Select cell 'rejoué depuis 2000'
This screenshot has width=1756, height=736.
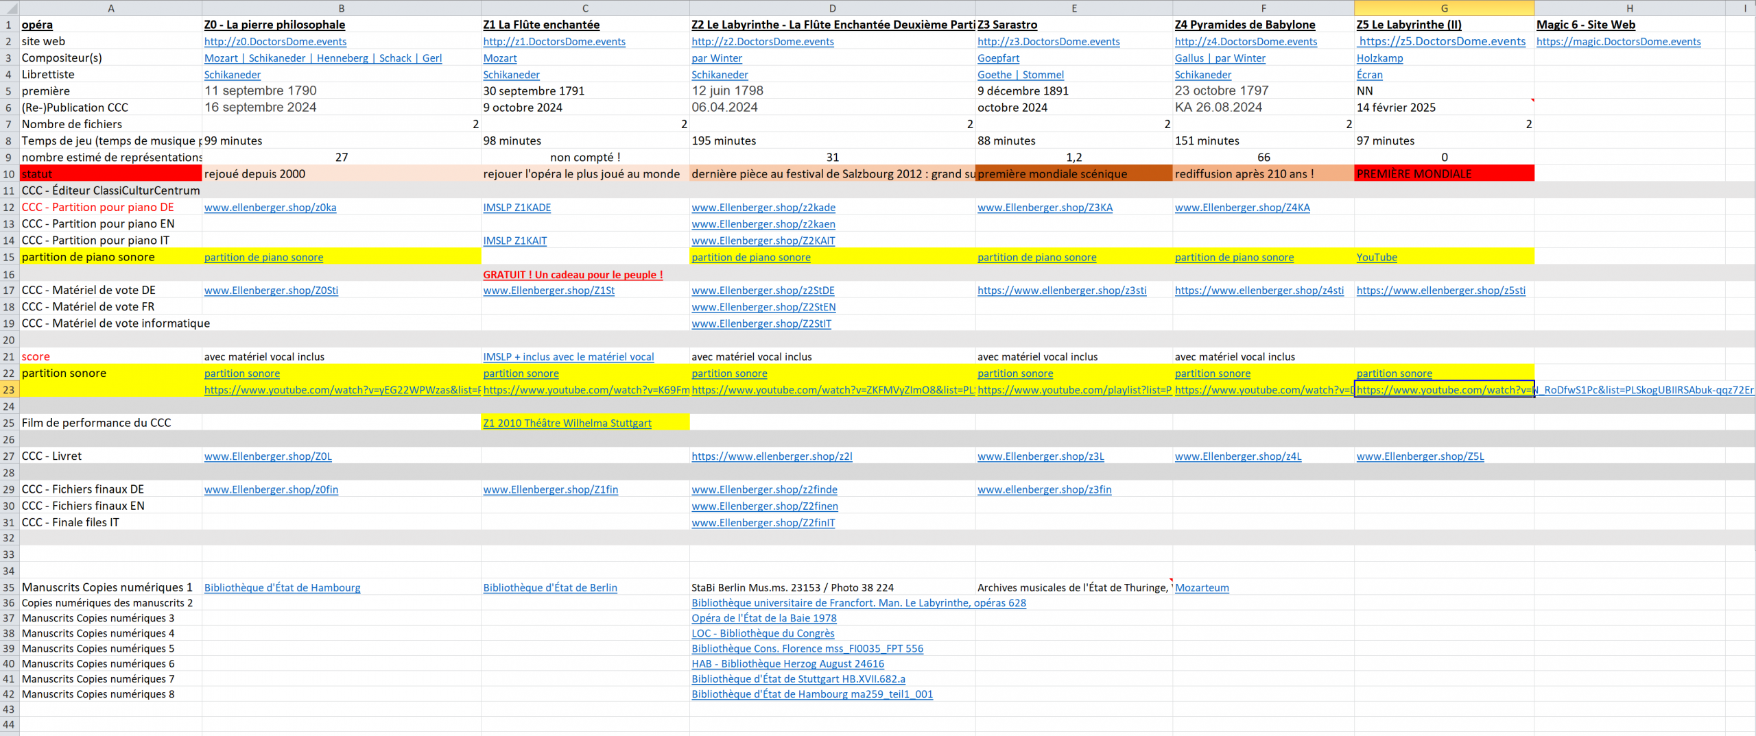pyautogui.click(x=342, y=174)
